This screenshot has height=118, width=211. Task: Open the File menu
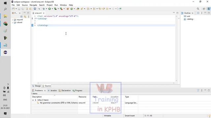point(13,5)
